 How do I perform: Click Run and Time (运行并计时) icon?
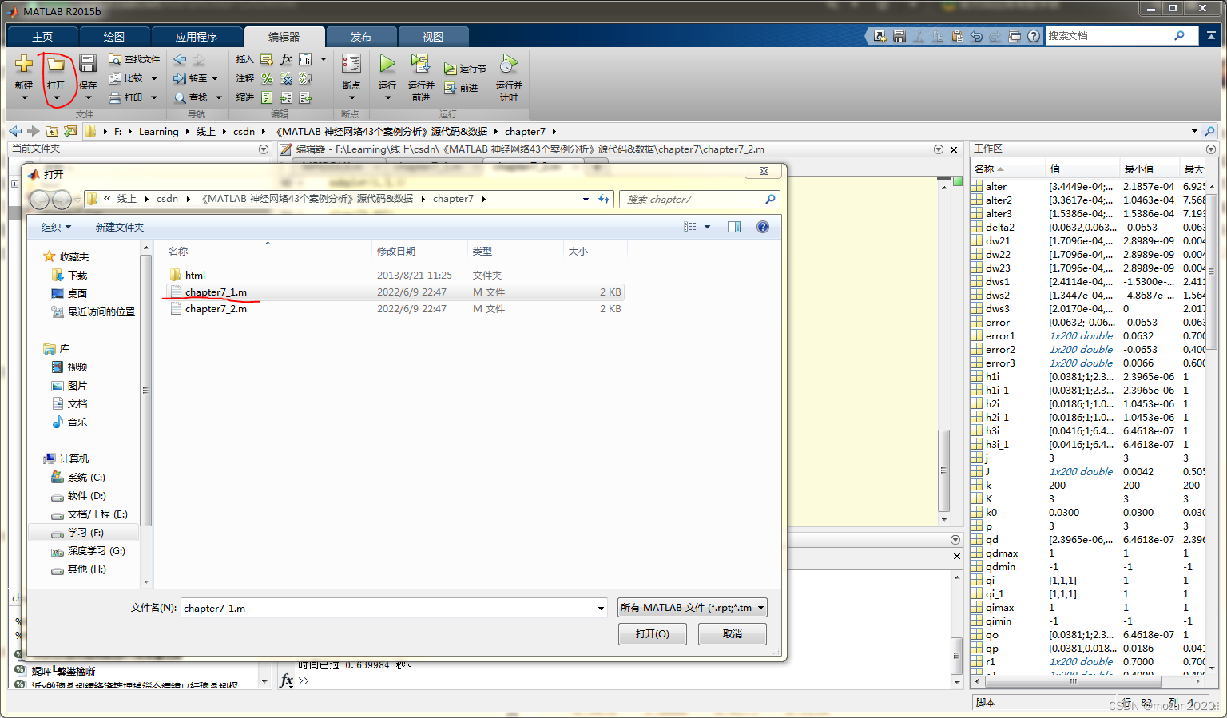(509, 64)
